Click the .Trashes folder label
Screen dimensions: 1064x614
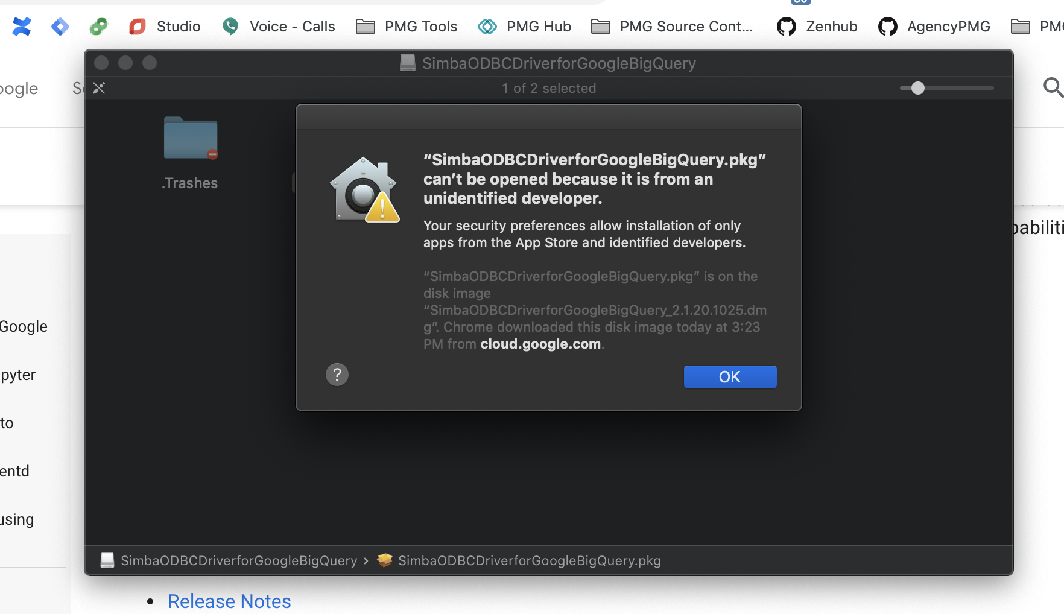pyautogui.click(x=189, y=183)
